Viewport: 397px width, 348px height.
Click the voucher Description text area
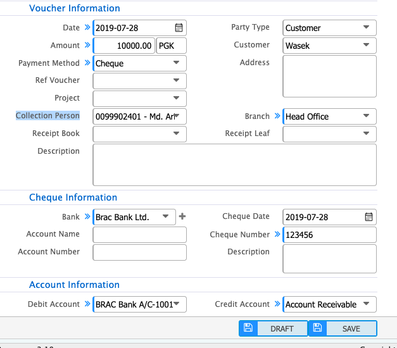coord(235,165)
